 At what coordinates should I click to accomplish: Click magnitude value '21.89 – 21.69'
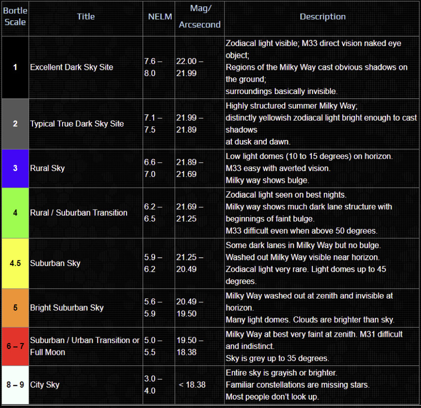[x=190, y=168]
